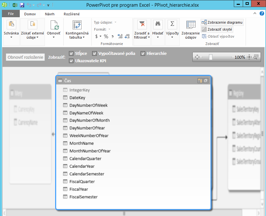266x216 pixels.
Task: Click the Oblasť výpočtov button
Action: pos(218,36)
